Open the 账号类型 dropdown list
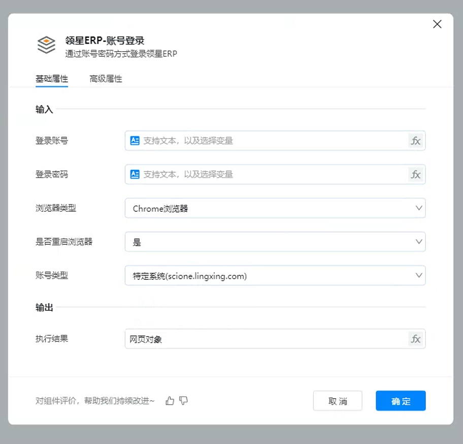 pyautogui.click(x=275, y=276)
